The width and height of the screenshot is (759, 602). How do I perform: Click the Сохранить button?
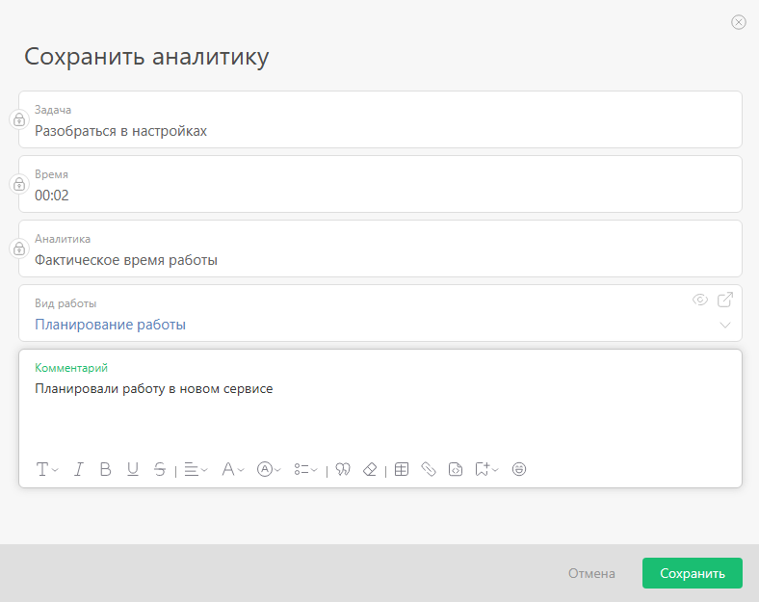pyautogui.click(x=693, y=573)
